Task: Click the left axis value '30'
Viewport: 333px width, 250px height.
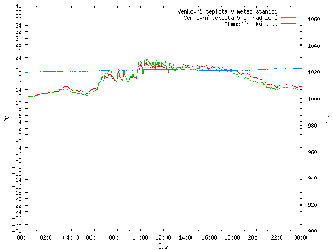Action: (19, 39)
